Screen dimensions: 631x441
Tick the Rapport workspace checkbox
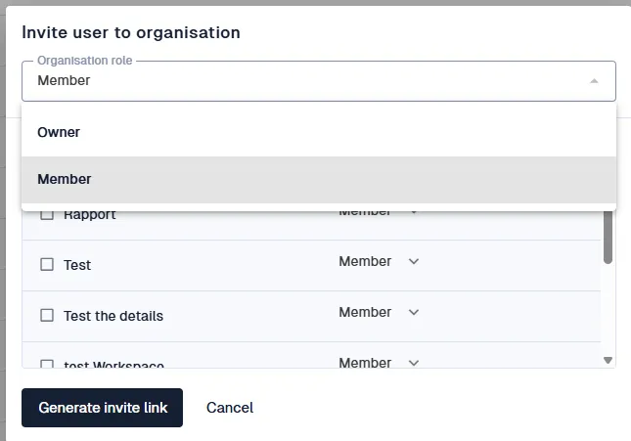coord(47,214)
